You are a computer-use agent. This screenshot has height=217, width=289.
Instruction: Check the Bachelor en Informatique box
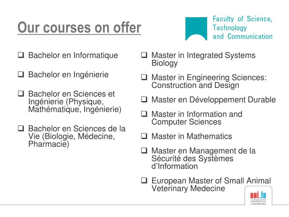[x=21, y=55]
